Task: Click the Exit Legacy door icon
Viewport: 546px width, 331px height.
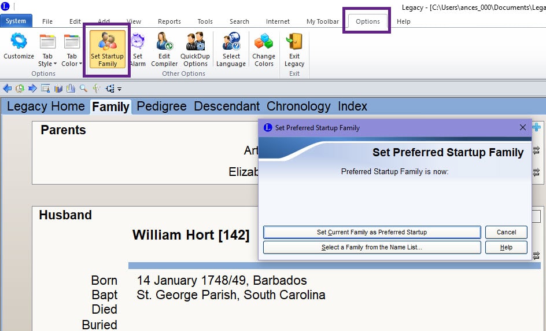Action: tap(294, 42)
